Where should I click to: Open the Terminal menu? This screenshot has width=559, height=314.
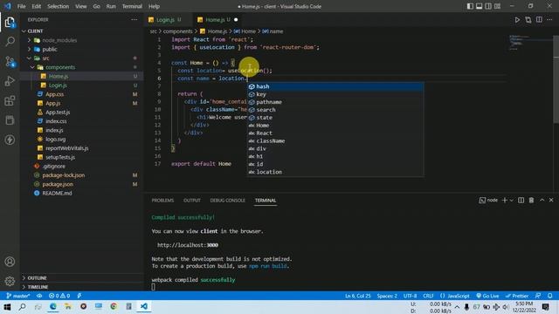point(132,6)
